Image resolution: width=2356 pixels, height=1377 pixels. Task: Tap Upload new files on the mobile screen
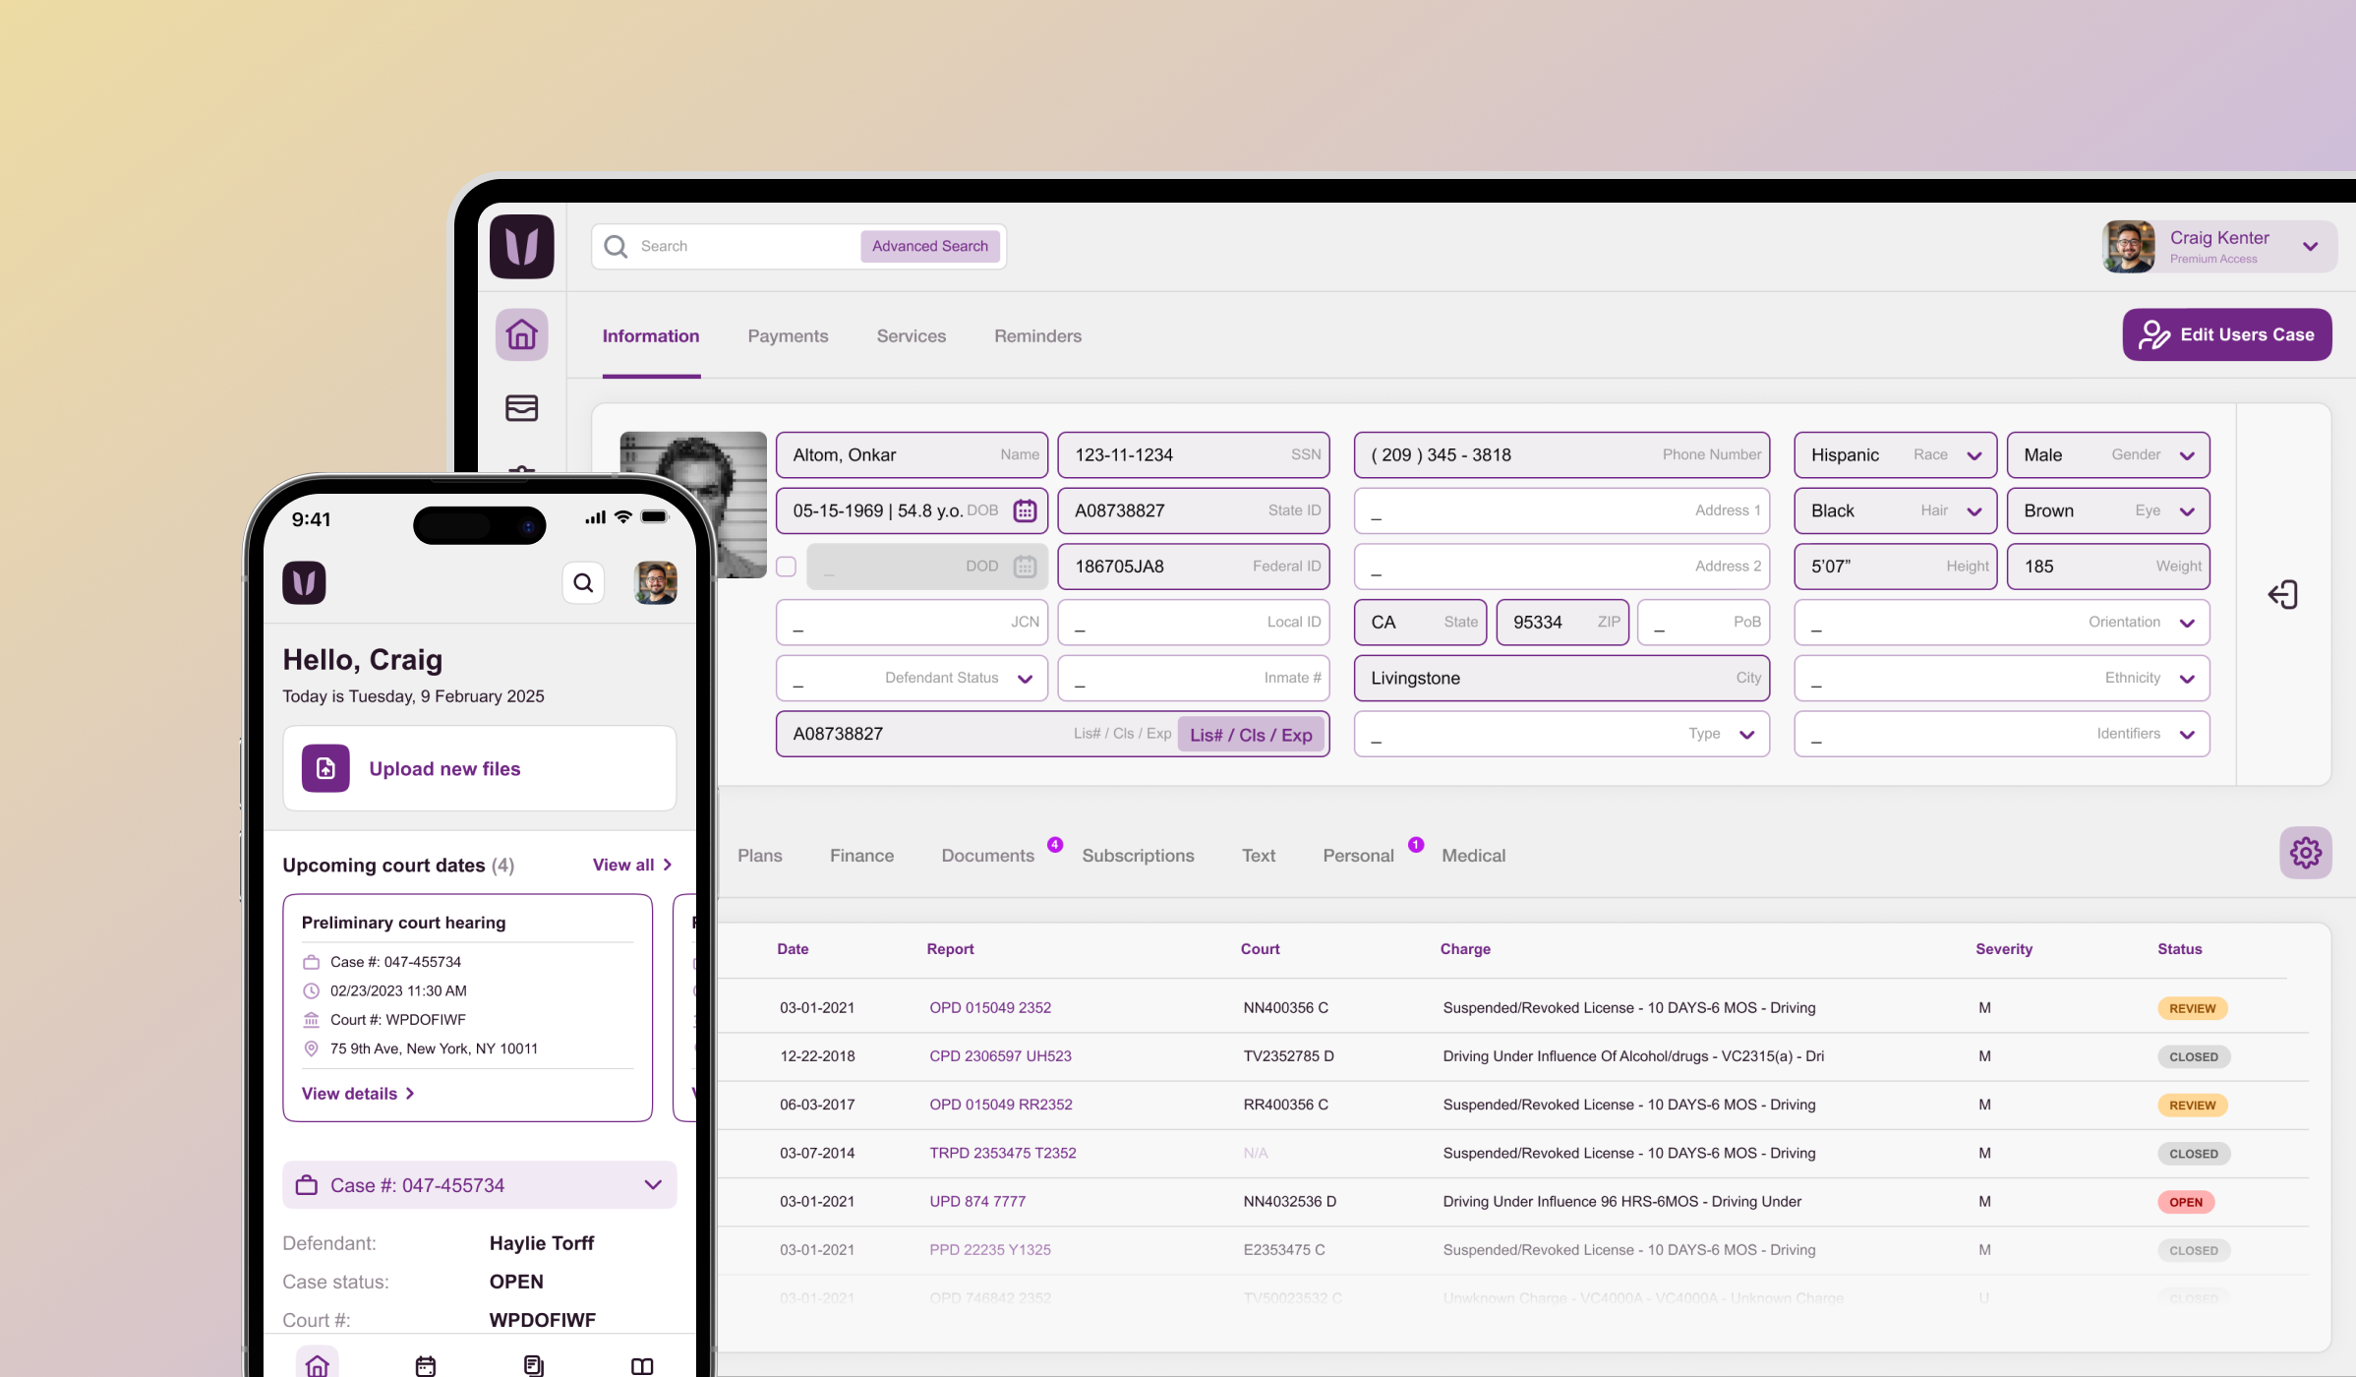pos(479,768)
